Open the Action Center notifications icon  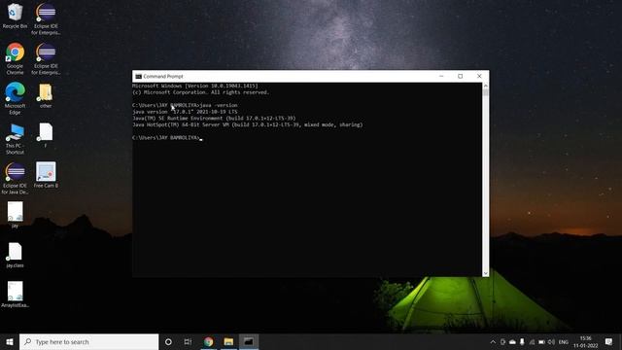coord(609,341)
